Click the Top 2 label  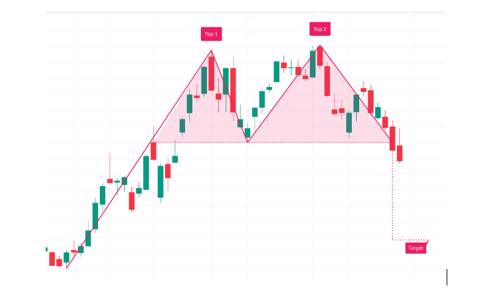320,29
